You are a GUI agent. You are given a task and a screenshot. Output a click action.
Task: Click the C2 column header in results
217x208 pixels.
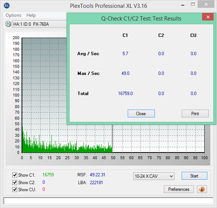click(161, 35)
